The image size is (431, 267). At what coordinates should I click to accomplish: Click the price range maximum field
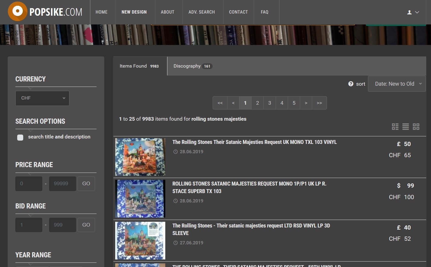[62, 183]
